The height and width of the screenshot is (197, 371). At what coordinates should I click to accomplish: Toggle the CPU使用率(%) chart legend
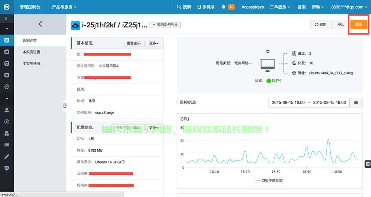(x=270, y=180)
